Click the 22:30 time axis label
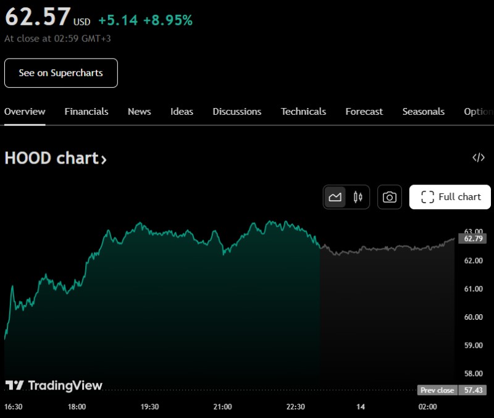 pyautogui.click(x=296, y=407)
